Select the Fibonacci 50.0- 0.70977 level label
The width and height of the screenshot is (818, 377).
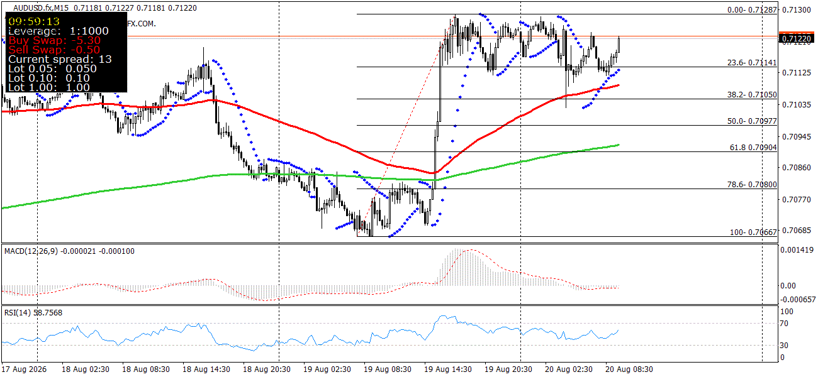click(752, 121)
